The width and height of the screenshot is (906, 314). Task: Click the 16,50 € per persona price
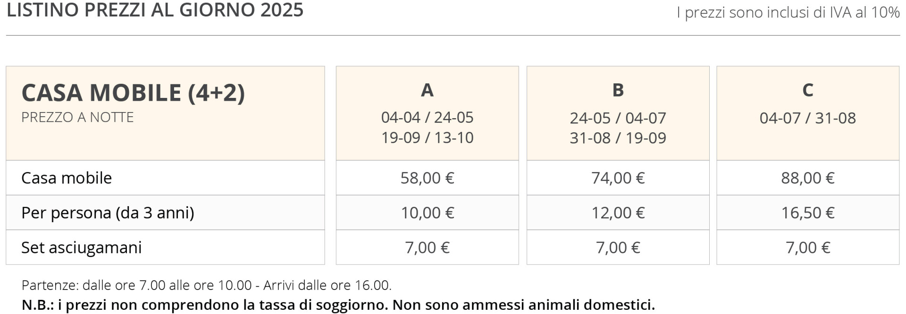tap(808, 213)
